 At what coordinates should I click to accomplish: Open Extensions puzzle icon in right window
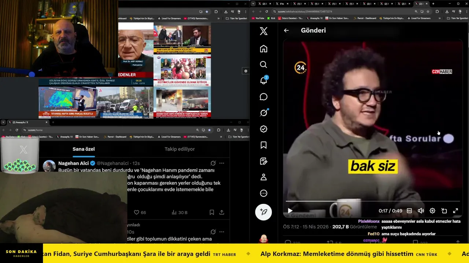tap(437, 11)
